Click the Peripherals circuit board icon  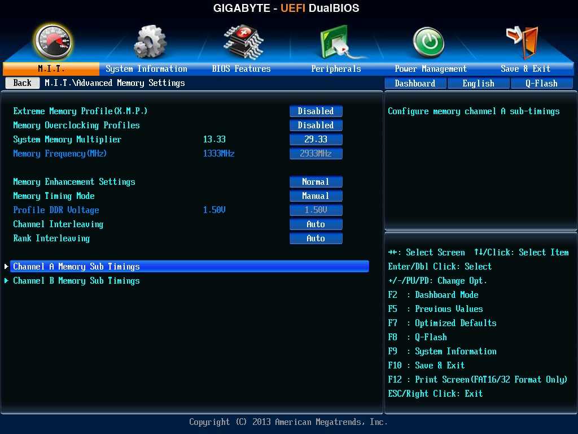coord(336,42)
